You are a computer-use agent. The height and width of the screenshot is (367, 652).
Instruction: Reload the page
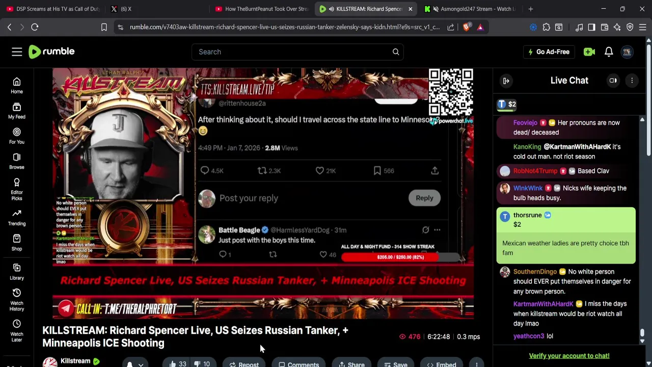[x=35, y=27]
